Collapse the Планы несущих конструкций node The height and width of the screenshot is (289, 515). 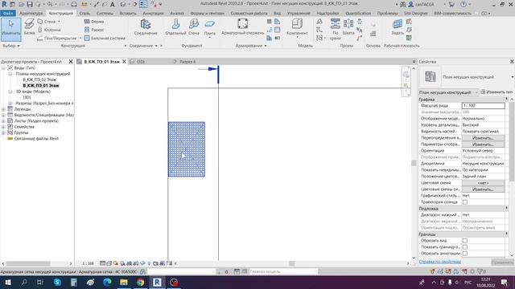[10, 74]
